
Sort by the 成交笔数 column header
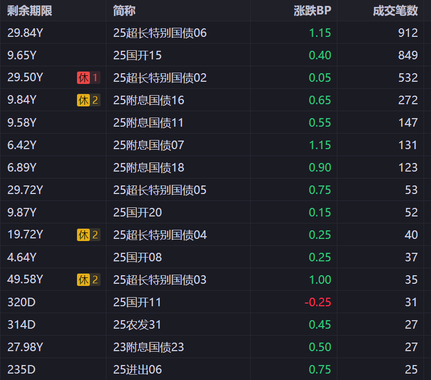pos(395,11)
